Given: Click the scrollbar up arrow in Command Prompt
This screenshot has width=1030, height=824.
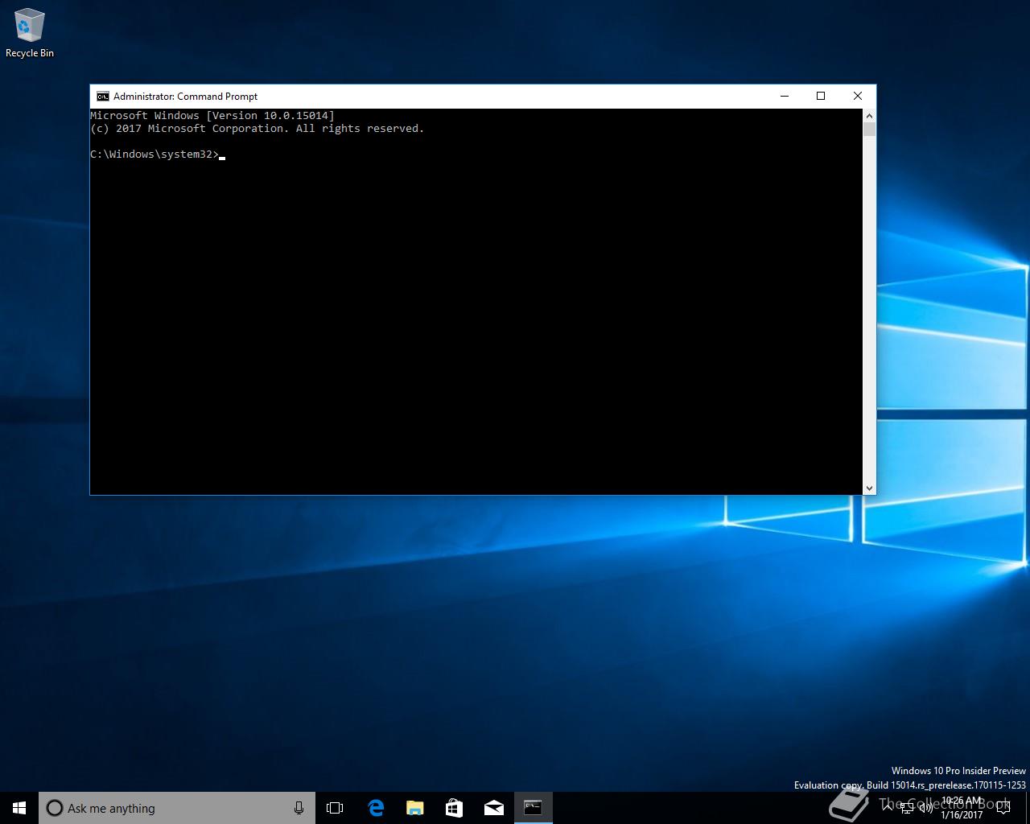Looking at the screenshot, I should point(870,114).
